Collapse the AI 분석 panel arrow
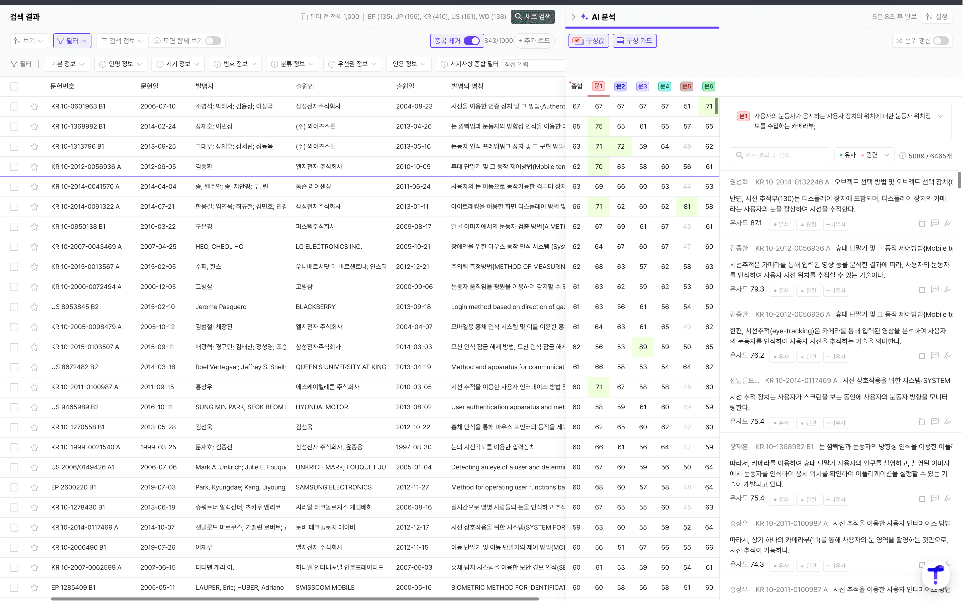Screen dimensions: 965x608 [573, 17]
